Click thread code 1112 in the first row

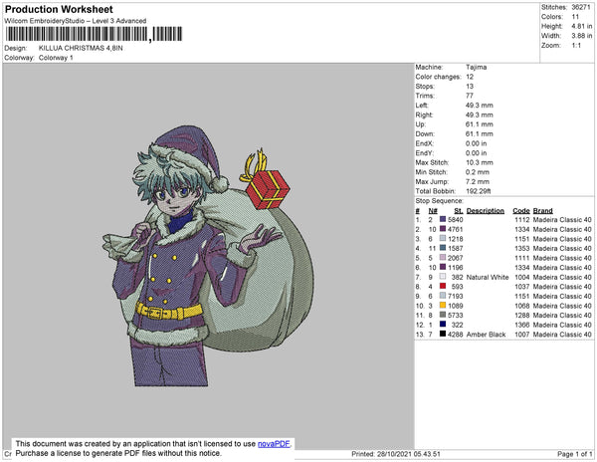tap(522, 220)
